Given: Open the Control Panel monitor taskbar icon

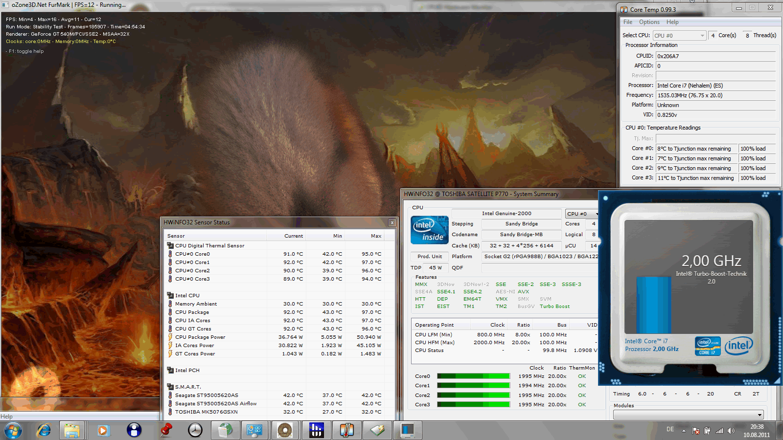Looking at the screenshot, I should click(254, 430).
